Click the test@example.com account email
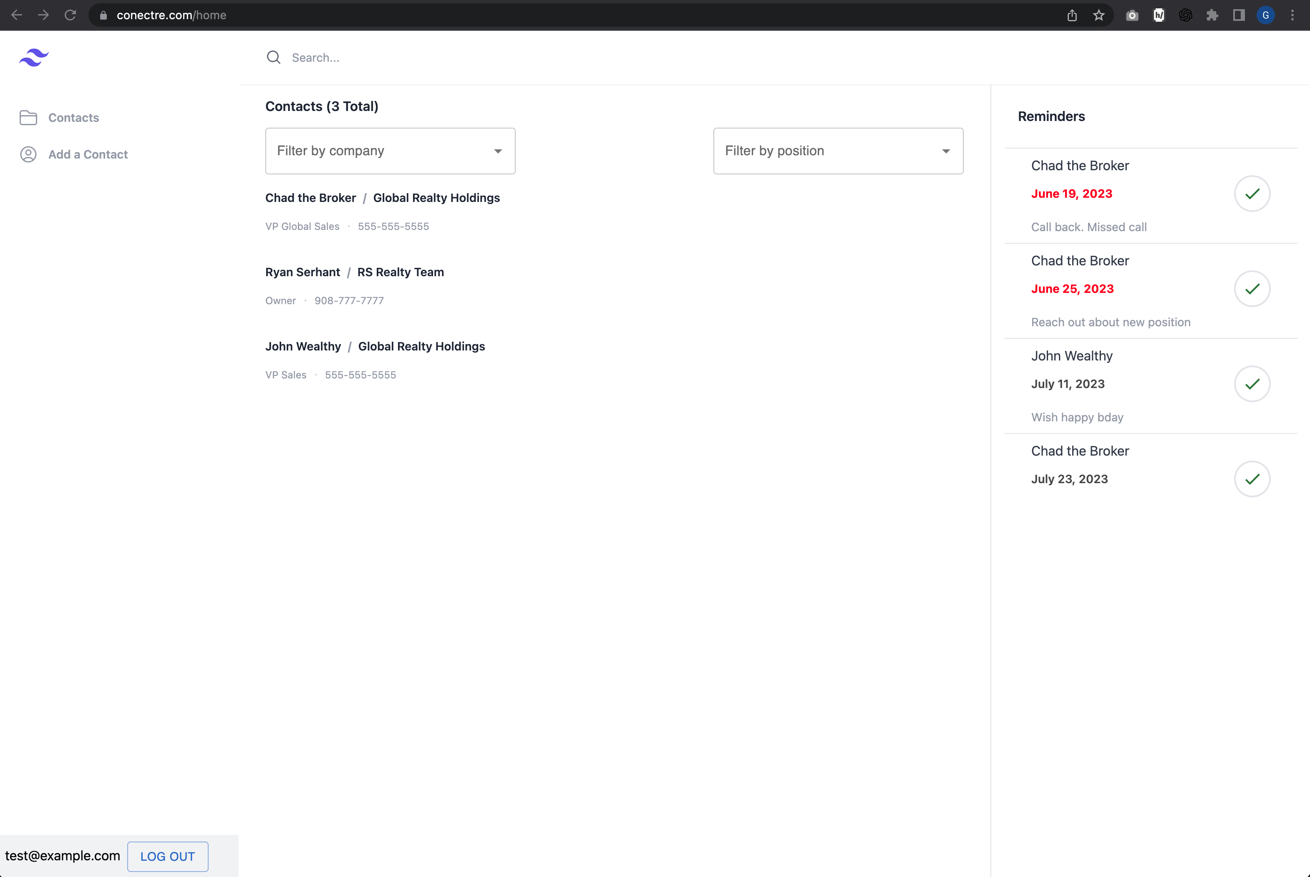1310x877 pixels. (x=63, y=856)
